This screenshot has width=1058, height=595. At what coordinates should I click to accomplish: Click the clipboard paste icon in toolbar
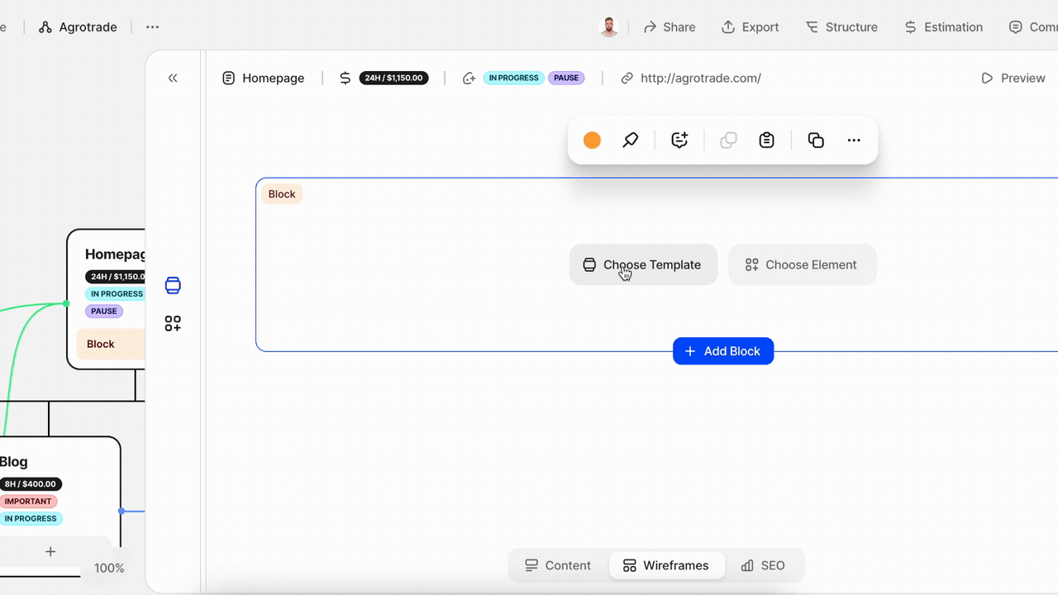click(767, 140)
